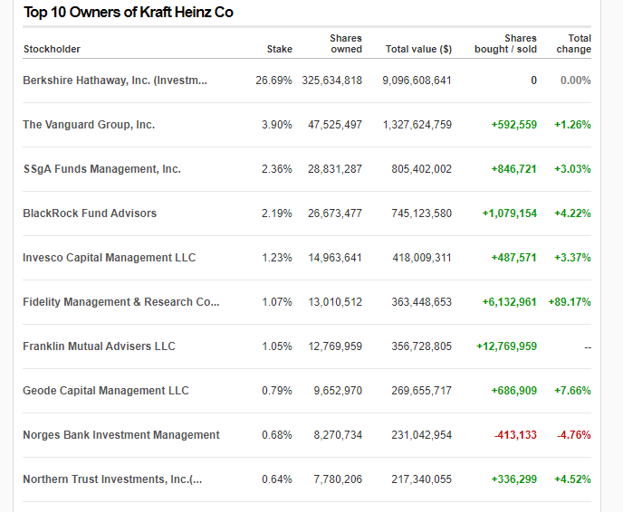Click the +3.37% total change value
Viewport: 623px width, 512px height.
click(572, 258)
